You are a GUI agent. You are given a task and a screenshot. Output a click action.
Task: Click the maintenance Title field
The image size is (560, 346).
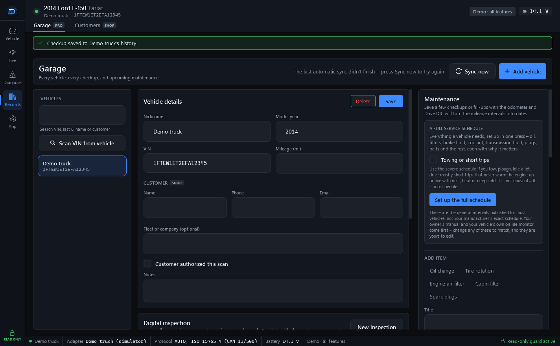pyautogui.click(x=484, y=322)
